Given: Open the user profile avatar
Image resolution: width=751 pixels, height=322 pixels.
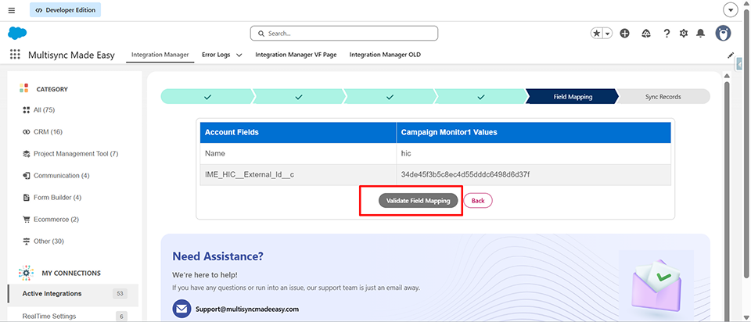Looking at the screenshot, I should click(x=723, y=33).
